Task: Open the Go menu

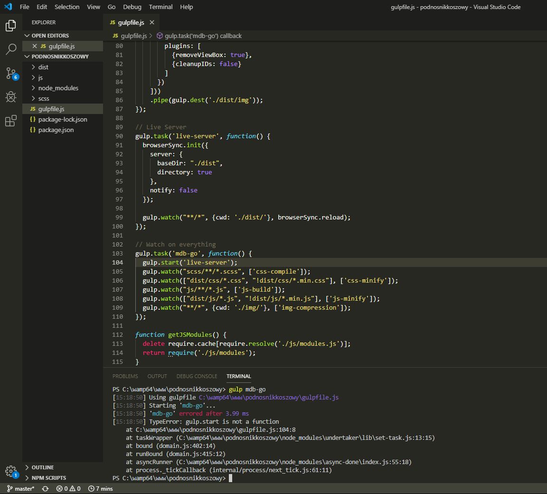Action: tap(112, 7)
